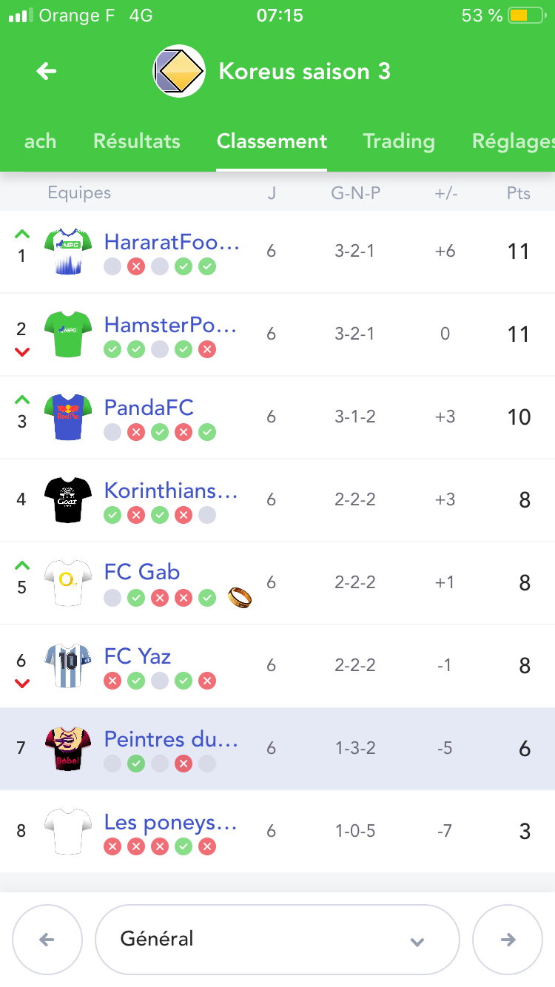
Task: Open the Koreus saison 3 league logo
Action: (x=179, y=71)
